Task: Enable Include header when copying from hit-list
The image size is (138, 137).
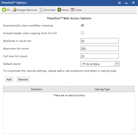Action: (82, 33)
